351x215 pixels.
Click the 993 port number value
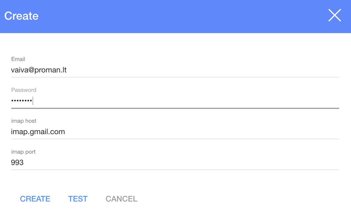(17, 163)
